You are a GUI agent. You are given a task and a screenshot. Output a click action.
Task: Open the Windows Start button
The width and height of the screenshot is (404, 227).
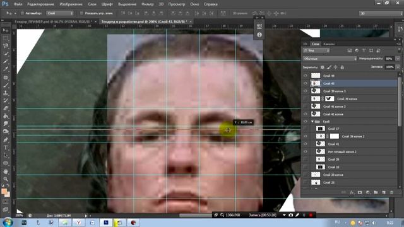pyautogui.click(x=8, y=223)
